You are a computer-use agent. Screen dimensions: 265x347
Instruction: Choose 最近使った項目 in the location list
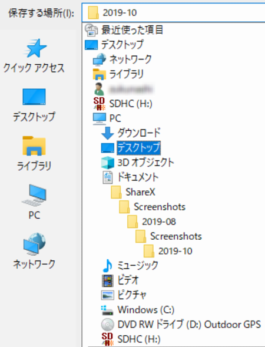coord(124,30)
